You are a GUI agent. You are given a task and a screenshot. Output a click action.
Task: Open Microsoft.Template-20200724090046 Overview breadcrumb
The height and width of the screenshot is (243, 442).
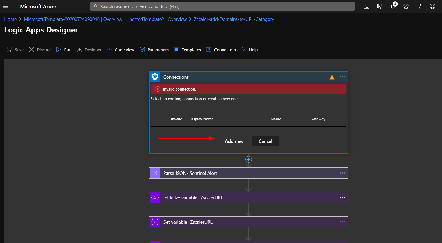(x=73, y=19)
